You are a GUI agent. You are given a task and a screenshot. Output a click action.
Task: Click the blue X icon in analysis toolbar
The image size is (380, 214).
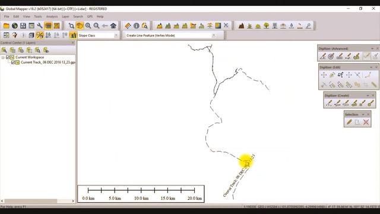click(x=226, y=25)
